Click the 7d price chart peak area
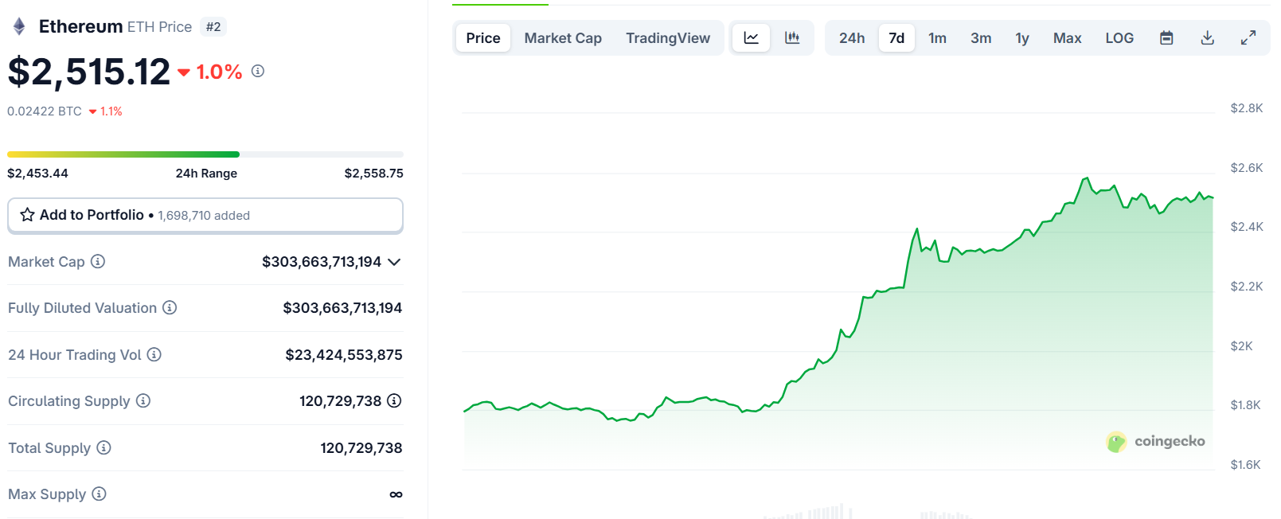The height and width of the screenshot is (519, 1281). pos(1085,180)
